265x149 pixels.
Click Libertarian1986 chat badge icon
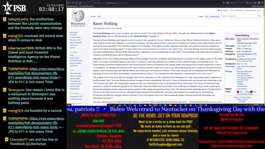(x=5, y=48)
